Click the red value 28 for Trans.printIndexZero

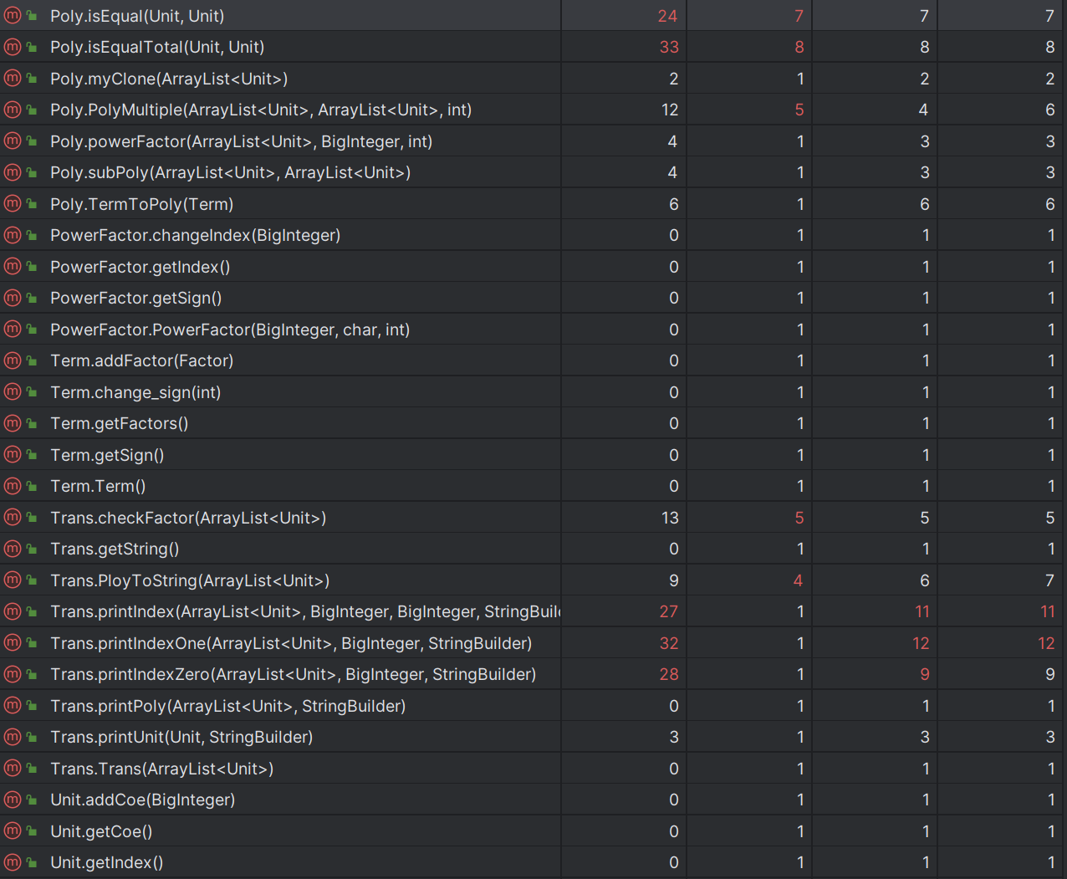pyautogui.click(x=669, y=674)
